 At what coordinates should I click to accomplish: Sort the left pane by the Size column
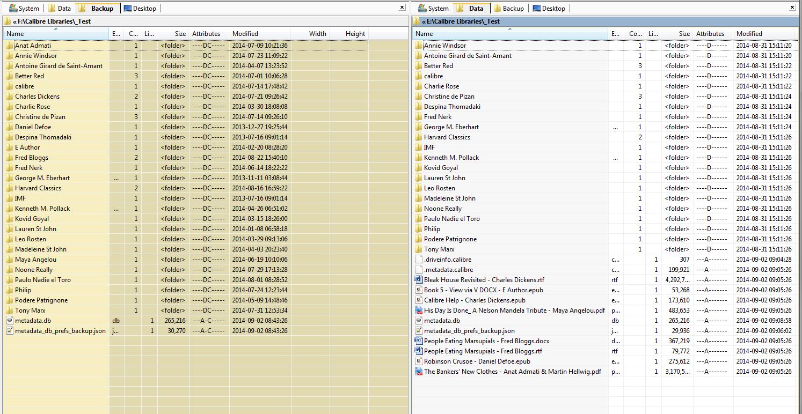pyautogui.click(x=173, y=34)
